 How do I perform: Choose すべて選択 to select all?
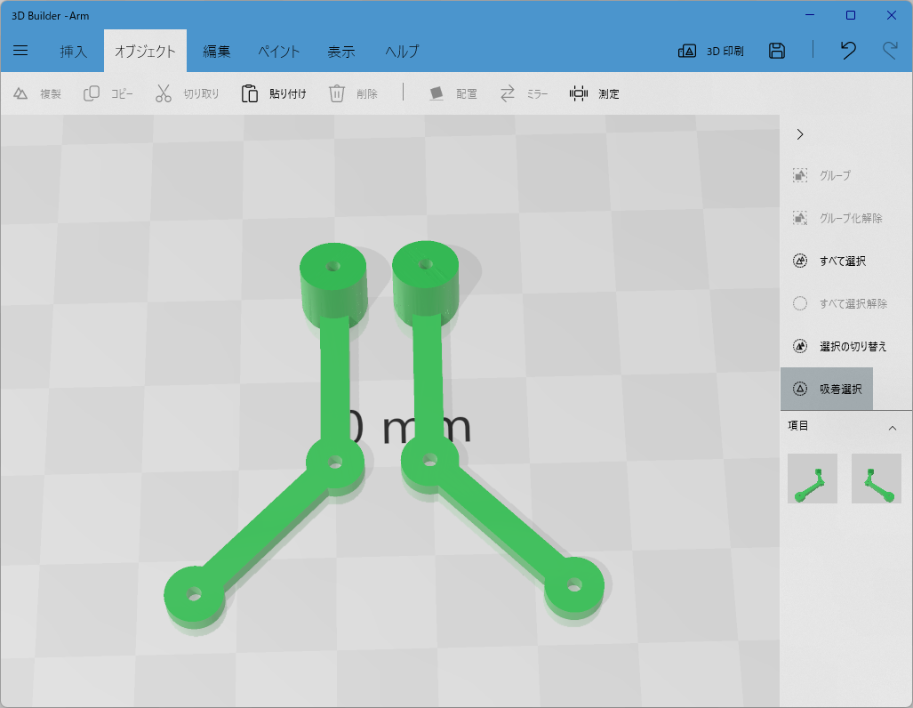point(829,261)
